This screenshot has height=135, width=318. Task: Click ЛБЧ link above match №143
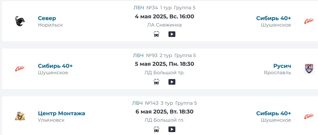coord(137,103)
